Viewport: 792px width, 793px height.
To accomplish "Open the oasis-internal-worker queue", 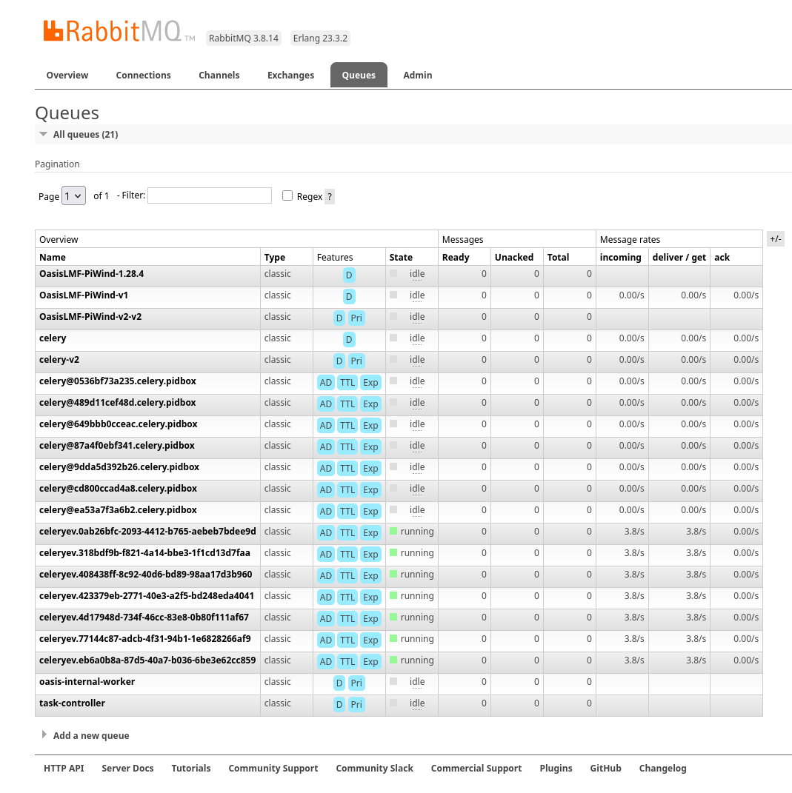I will tap(87, 681).
